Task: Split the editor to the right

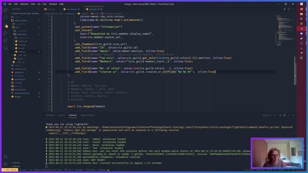Action: [x=289, y=9]
